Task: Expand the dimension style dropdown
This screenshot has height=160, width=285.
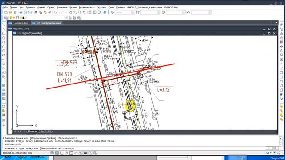Action: (159, 12)
